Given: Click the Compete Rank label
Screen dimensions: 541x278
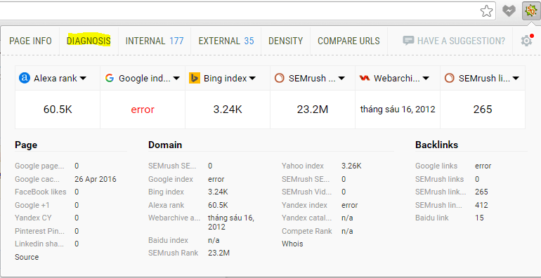Looking at the screenshot, I should click(307, 231).
